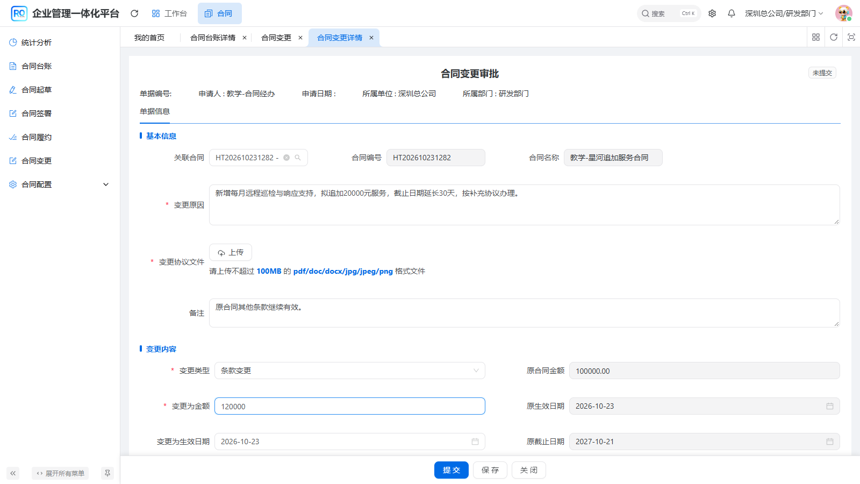The image size is (860, 484).
Task: Switch to the 工作台 top tab
Action: 169,13
